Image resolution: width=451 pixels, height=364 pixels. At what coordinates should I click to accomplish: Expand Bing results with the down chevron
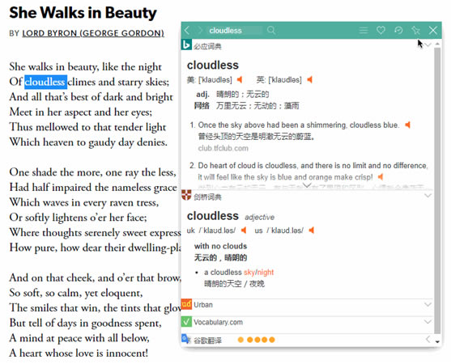307,185
